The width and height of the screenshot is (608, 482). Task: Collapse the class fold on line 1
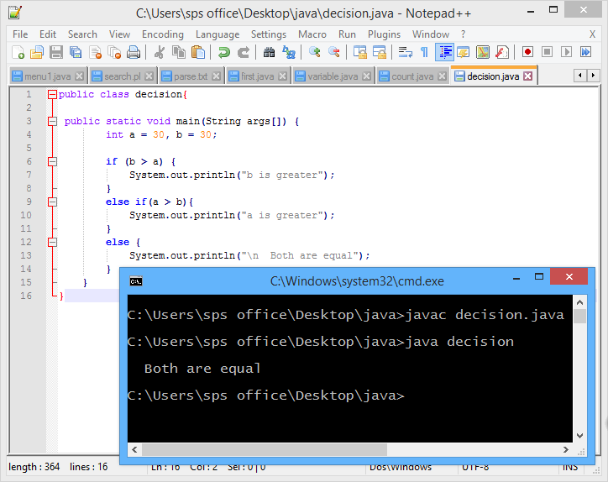[x=52, y=94]
